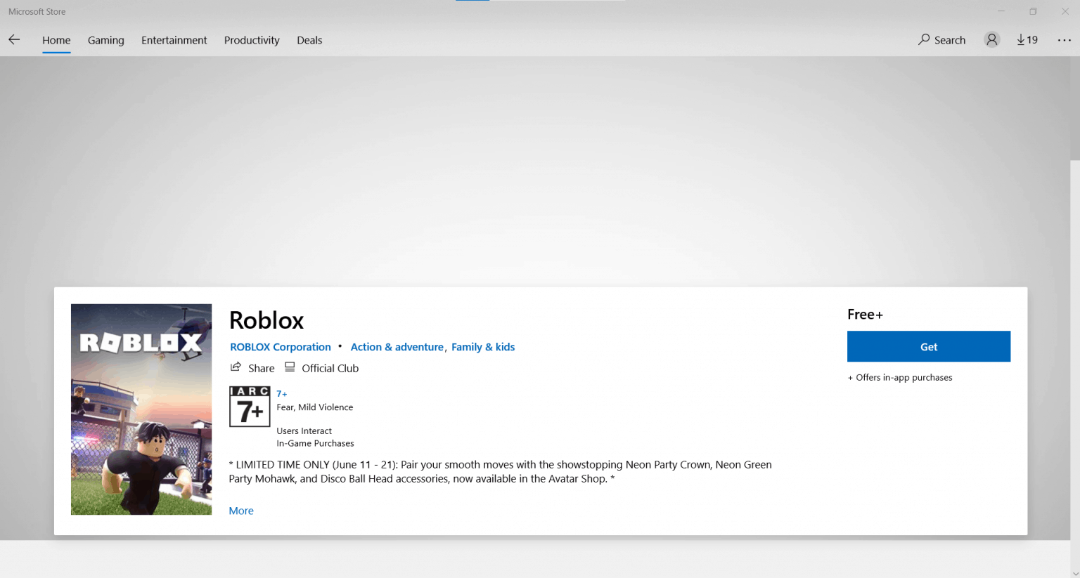Screen dimensions: 1080x578
Task: Click the user account profile icon
Action: [991, 40]
